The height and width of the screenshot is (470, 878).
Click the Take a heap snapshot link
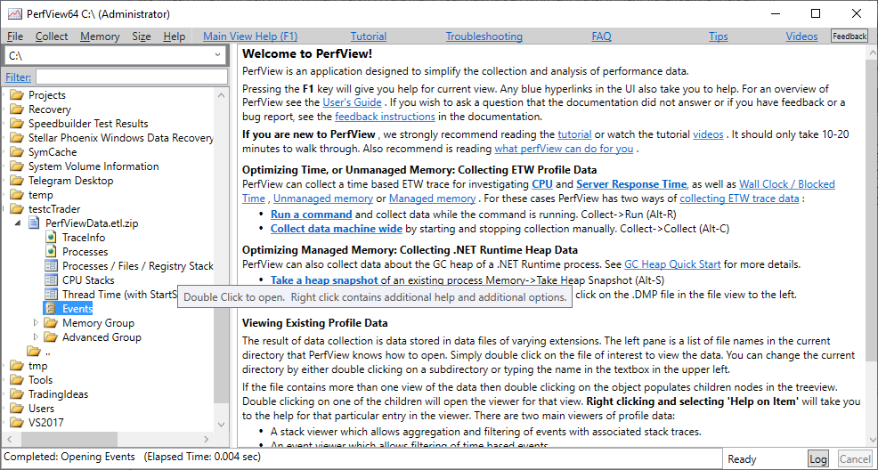click(325, 280)
